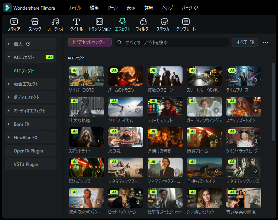Open the Transitions tab icon
Viewport: 278px width, 220px height.
pyautogui.click(x=99, y=22)
